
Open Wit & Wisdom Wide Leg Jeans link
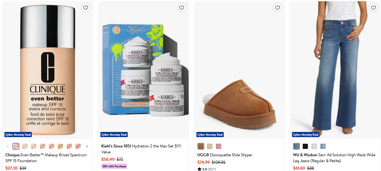(334, 158)
